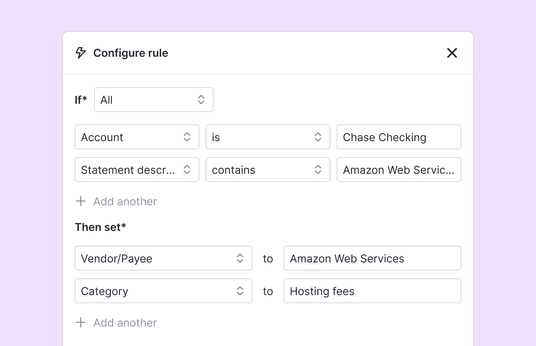The image size is (536, 346).
Task: Open the If 'All' match dropdown
Action: 153,100
